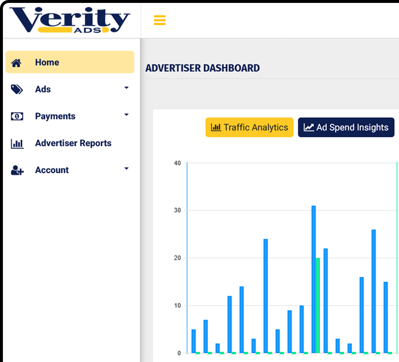399x362 pixels.
Task: Click the Verity Ads logo
Action: [70, 20]
